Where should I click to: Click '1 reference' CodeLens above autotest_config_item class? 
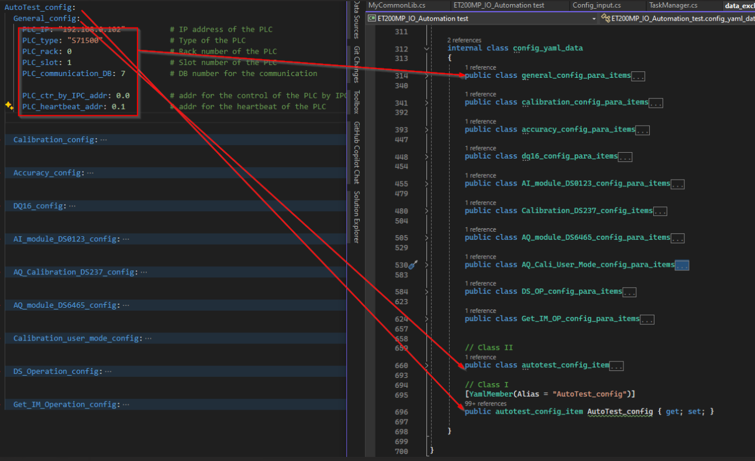click(x=480, y=357)
